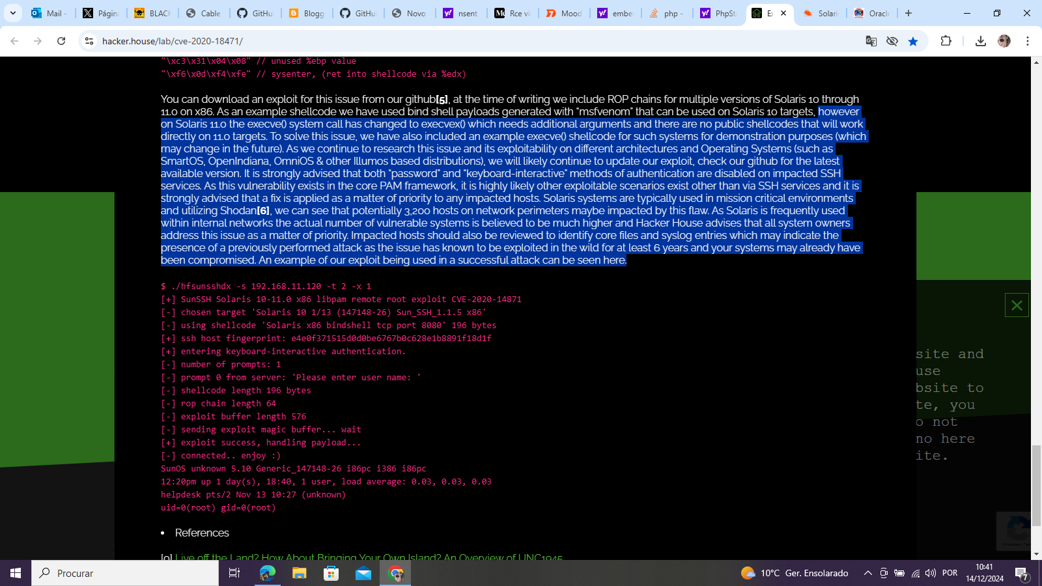Switch to the X Página tab
This screenshot has height=586, width=1042.
coord(100,13)
